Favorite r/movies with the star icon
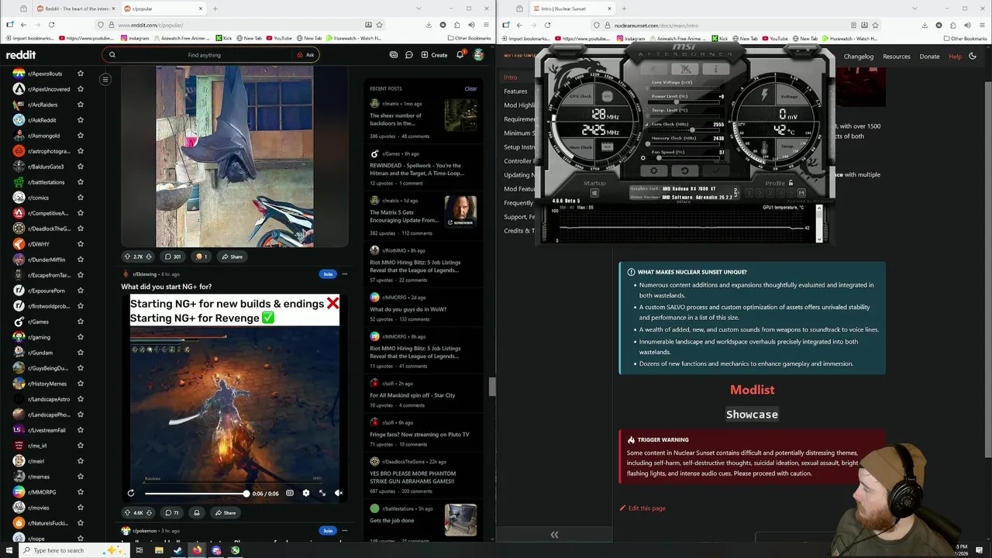992x558 pixels. [x=81, y=508]
